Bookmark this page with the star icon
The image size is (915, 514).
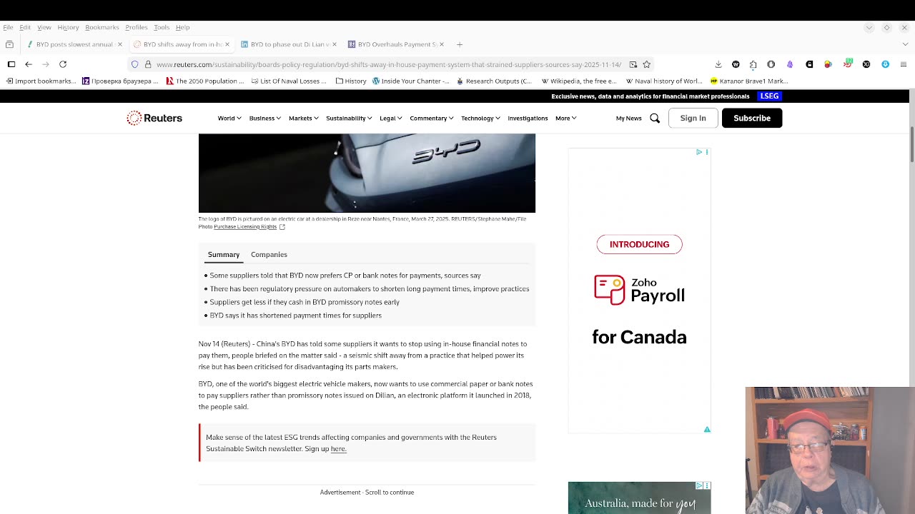(x=646, y=64)
